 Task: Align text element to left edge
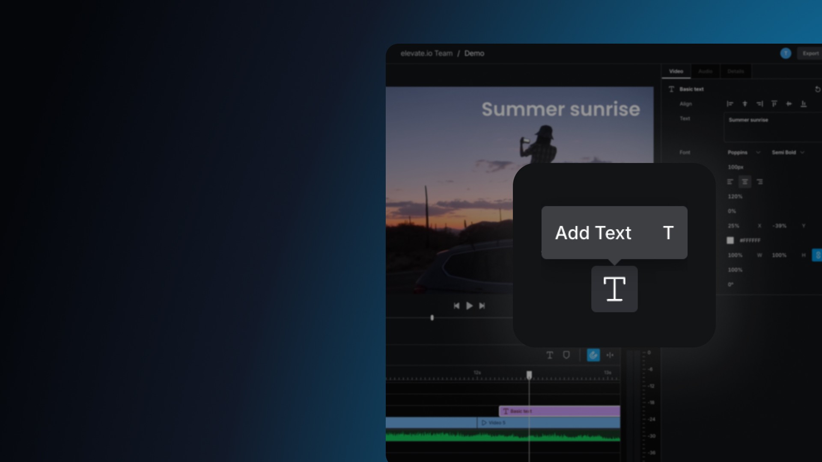(x=730, y=104)
